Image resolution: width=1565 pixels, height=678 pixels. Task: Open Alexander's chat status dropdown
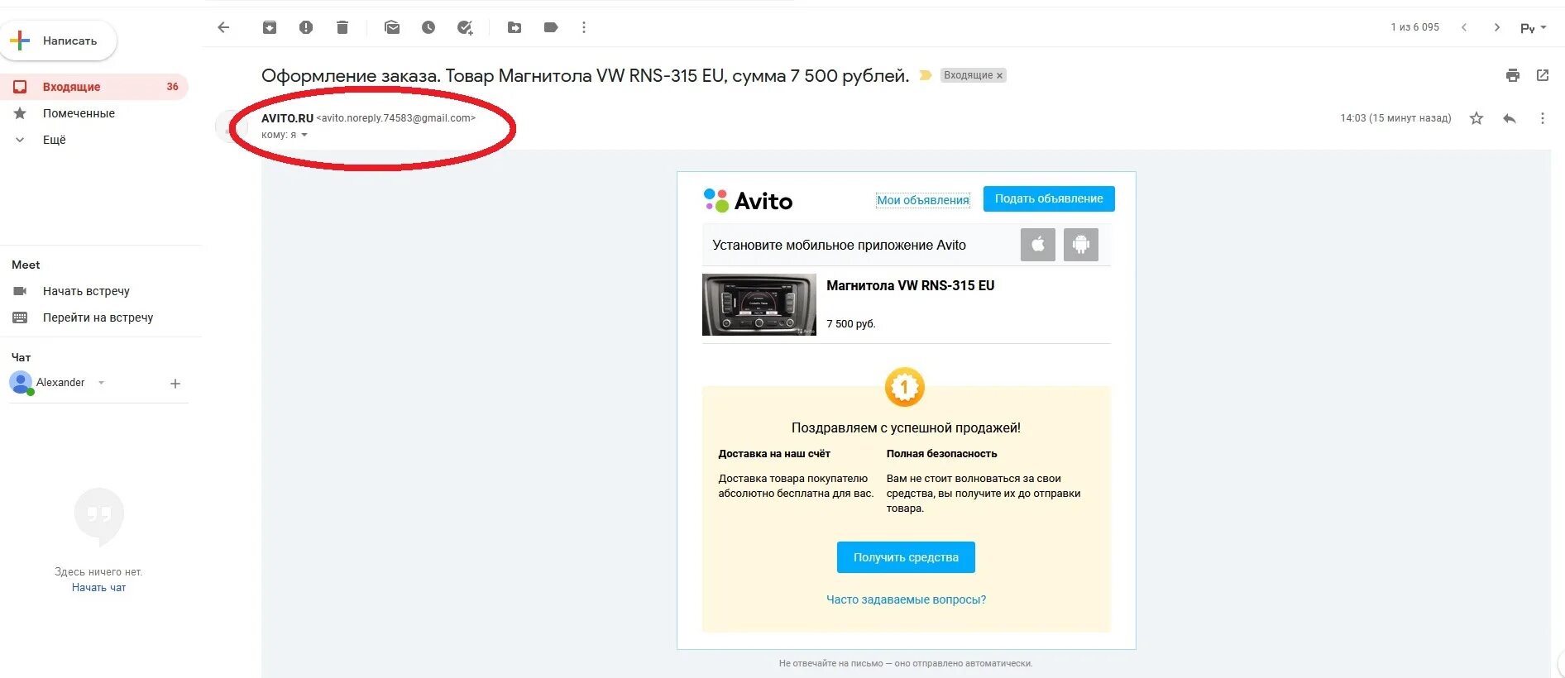(x=101, y=383)
